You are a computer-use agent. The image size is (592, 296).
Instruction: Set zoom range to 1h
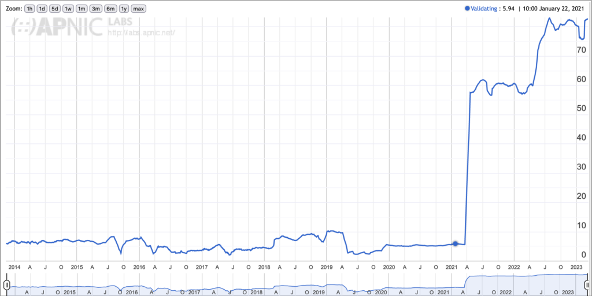pos(30,9)
